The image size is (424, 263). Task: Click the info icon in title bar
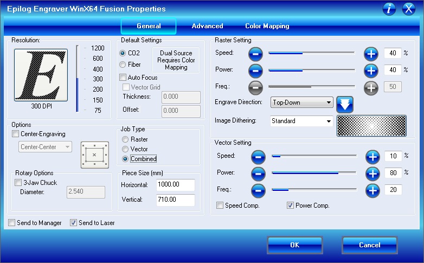pyautogui.click(x=389, y=9)
